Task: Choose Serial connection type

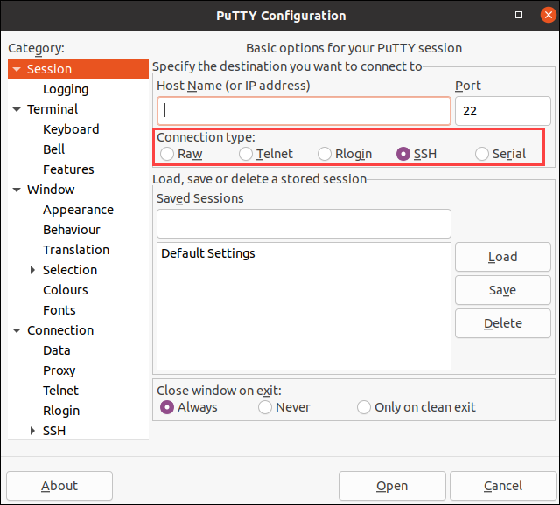Action: click(482, 154)
